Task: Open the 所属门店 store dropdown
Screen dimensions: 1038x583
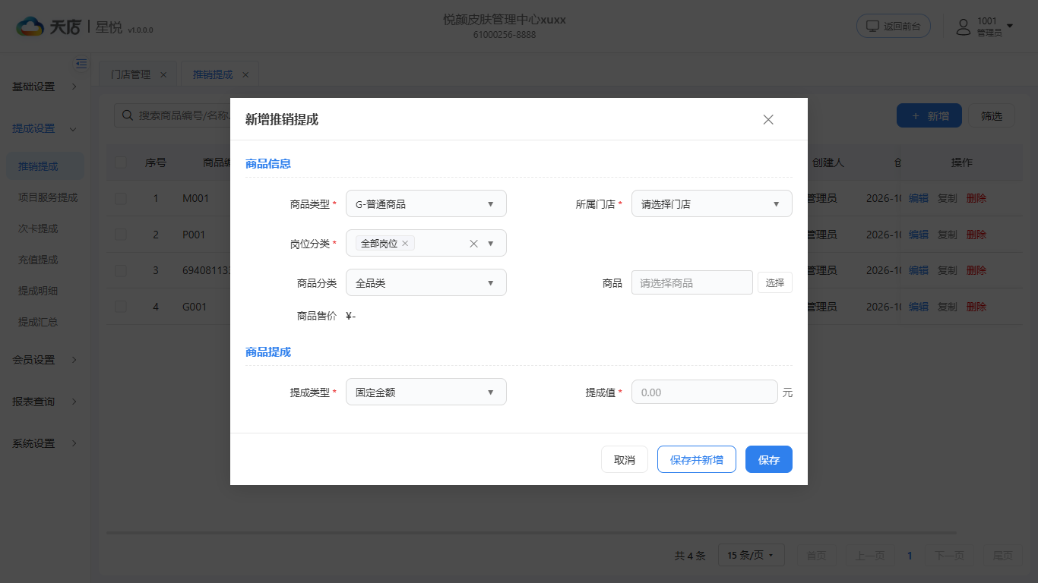Action: pyautogui.click(x=712, y=203)
